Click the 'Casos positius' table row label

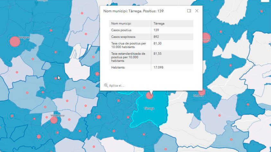tap(121, 30)
